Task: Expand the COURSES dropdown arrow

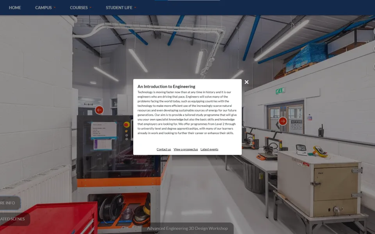Action: coord(90,8)
